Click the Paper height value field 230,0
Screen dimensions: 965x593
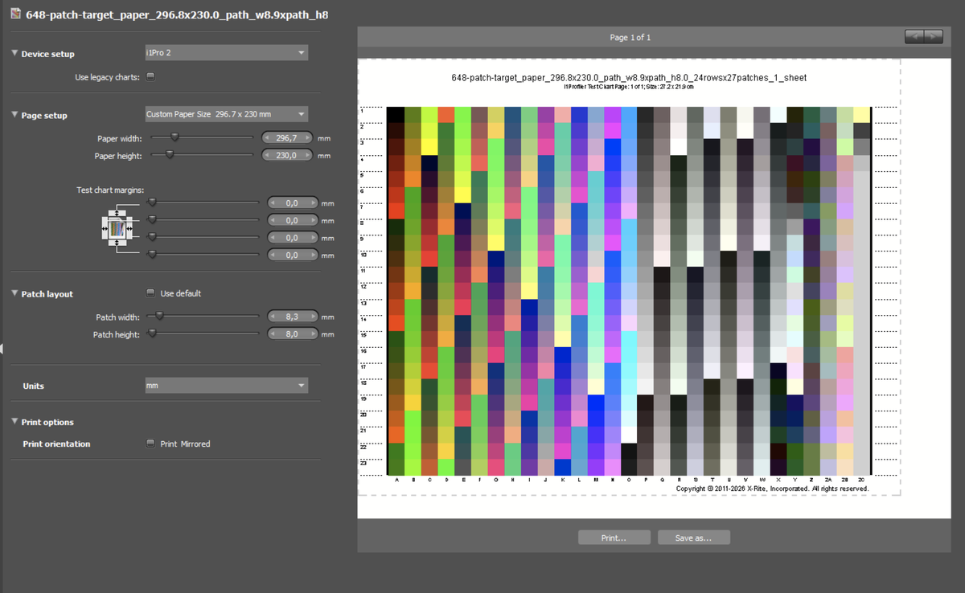coord(288,155)
